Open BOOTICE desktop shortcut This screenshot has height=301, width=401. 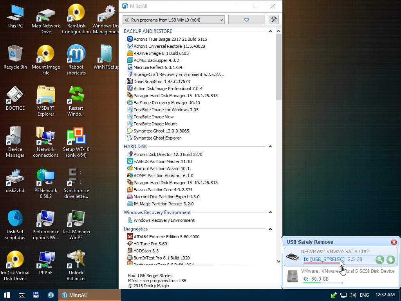[15, 98]
